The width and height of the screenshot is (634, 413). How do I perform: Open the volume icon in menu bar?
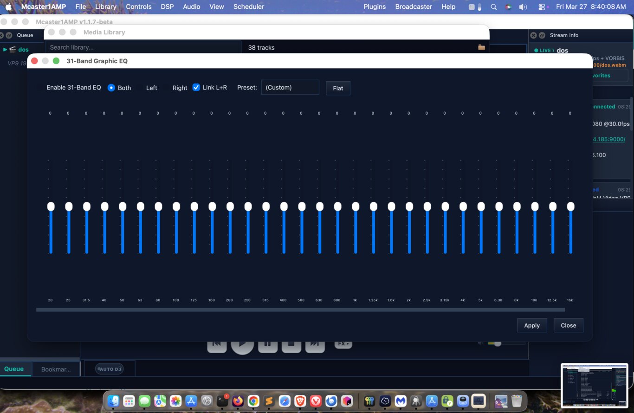(x=523, y=7)
